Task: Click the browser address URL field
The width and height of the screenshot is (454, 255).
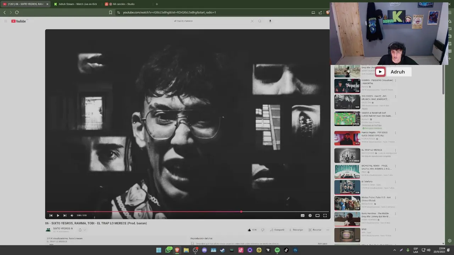Action: tap(213, 12)
